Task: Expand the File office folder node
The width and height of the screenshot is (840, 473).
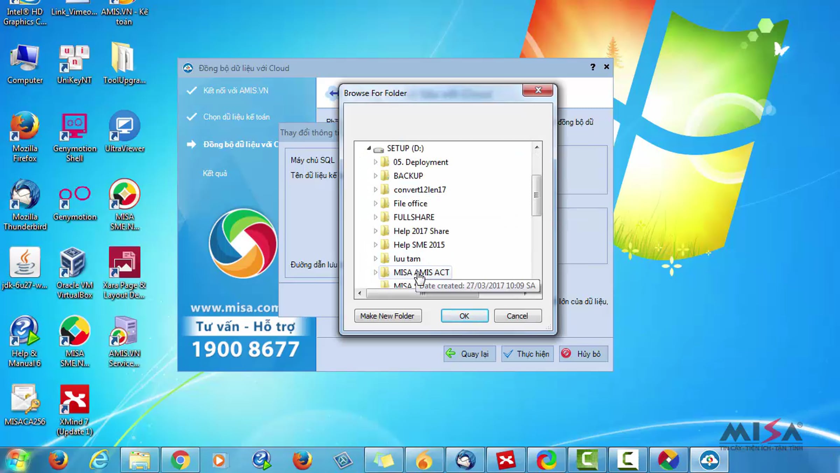Action: [x=375, y=203]
